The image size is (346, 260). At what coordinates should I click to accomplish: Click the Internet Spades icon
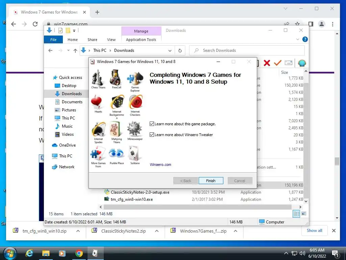click(98, 129)
